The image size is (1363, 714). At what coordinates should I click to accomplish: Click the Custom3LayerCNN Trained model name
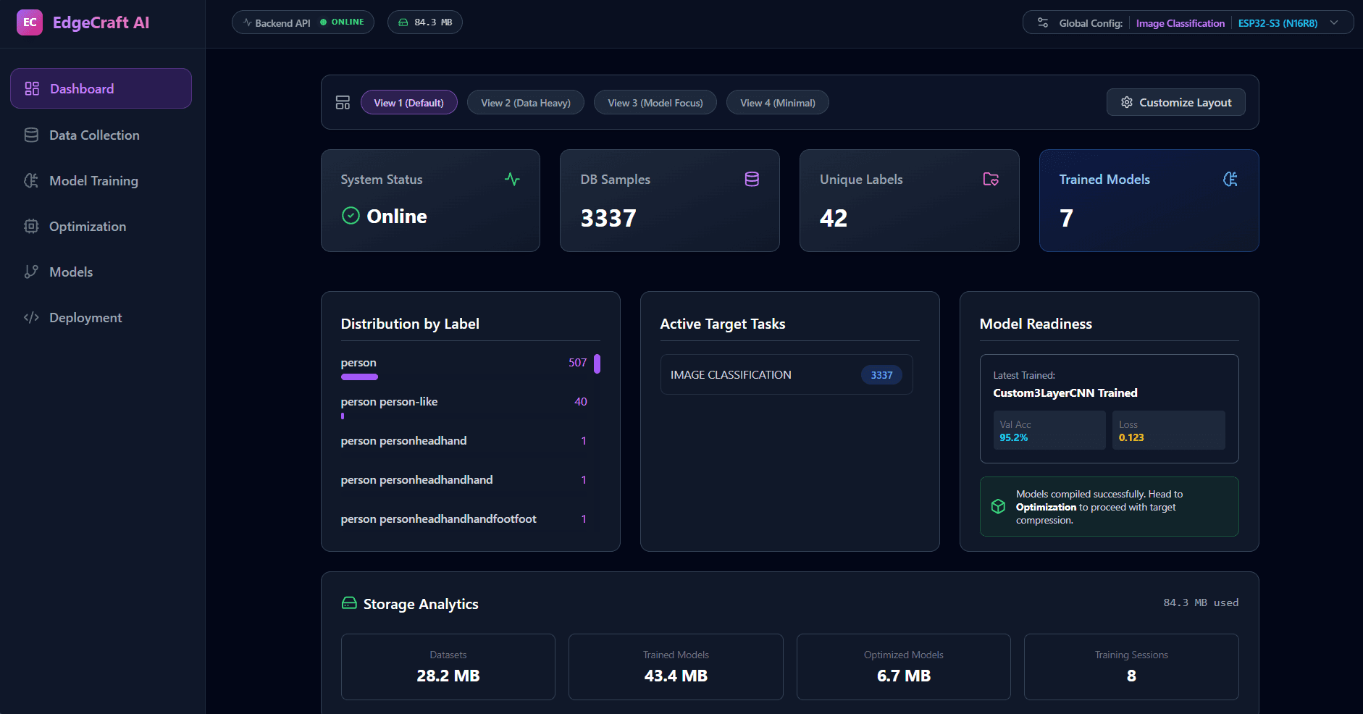pyautogui.click(x=1065, y=392)
